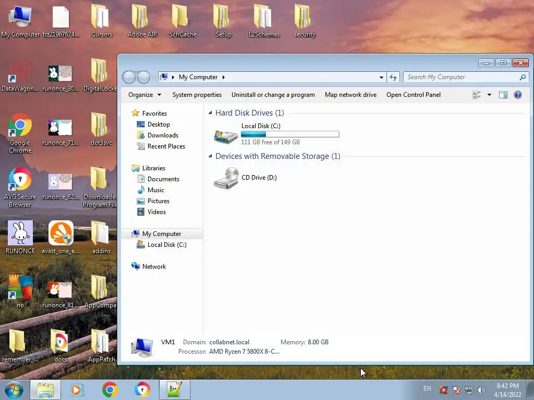Click the breadcrumb arrow before My Computer
The width and height of the screenshot is (534, 400).
point(173,77)
